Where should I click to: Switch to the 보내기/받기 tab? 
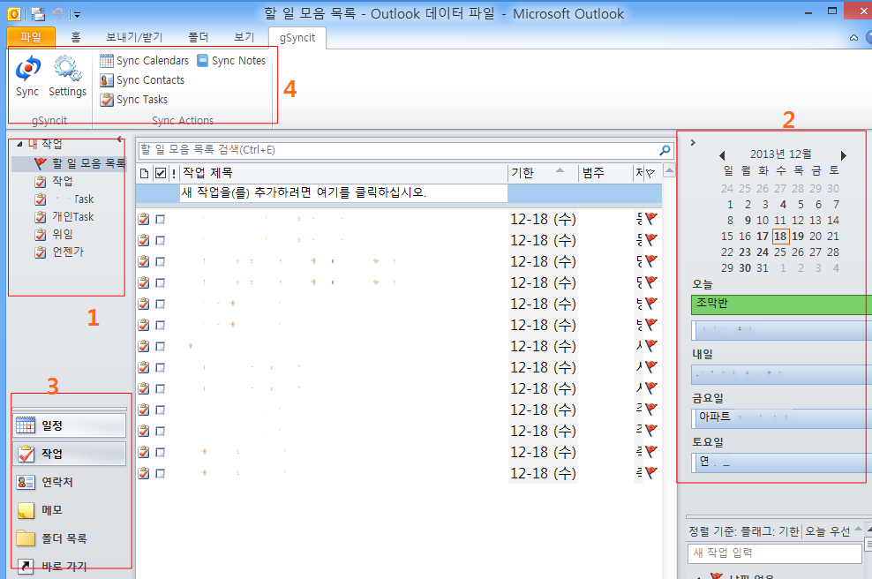134,37
